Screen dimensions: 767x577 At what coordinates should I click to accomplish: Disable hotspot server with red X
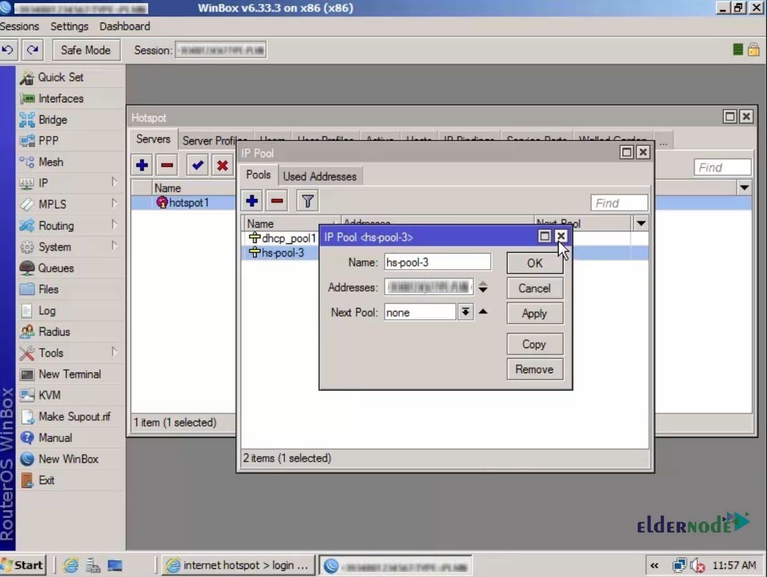(222, 166)
